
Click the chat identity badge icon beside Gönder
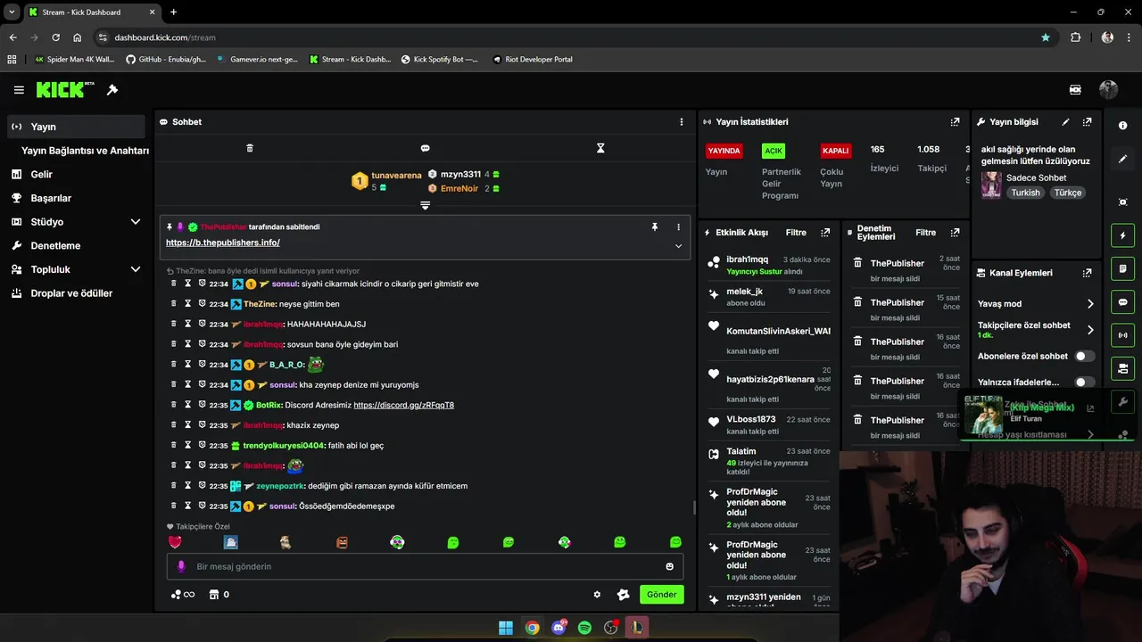[x=624, y=595]
